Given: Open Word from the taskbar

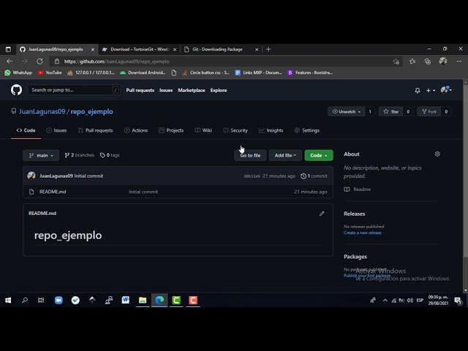Looking at the screenshot, I should coord(126,300).
